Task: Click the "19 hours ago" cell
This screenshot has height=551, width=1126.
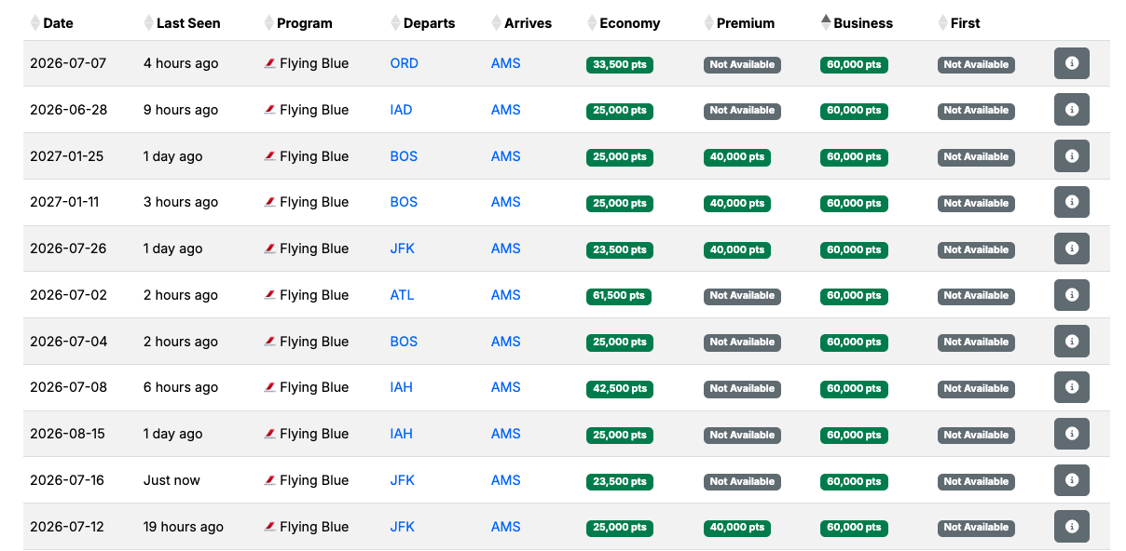Action: (x=184, y=527)
